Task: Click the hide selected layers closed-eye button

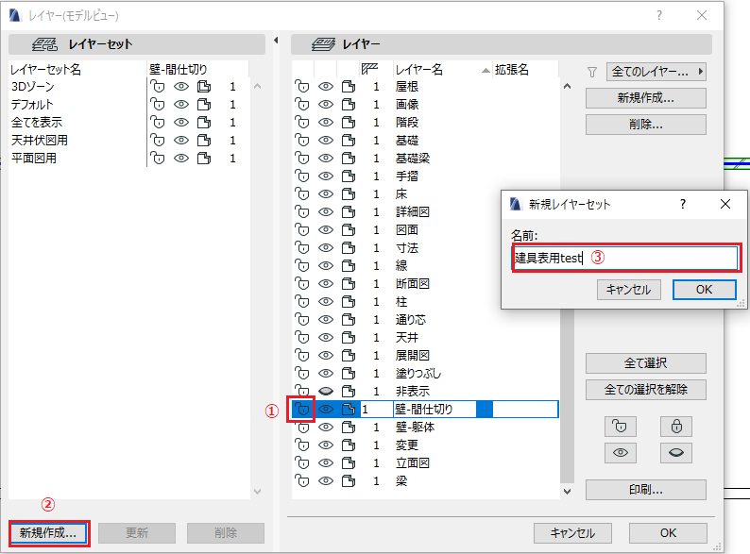Action: click(x=676, y=453)
